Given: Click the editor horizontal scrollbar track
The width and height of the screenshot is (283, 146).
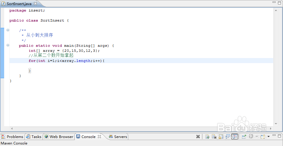Looking at the screenshot, I should pos(141,129).
